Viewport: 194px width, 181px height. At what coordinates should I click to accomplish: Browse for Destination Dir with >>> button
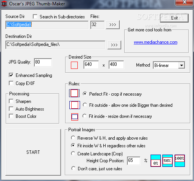pyautogui.click(x=114, y=45)
